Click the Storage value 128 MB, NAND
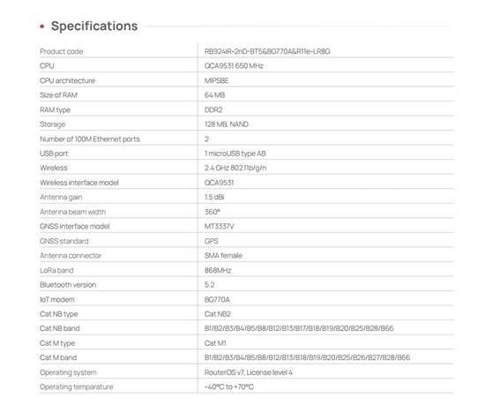485x413 pixels. 227,124
